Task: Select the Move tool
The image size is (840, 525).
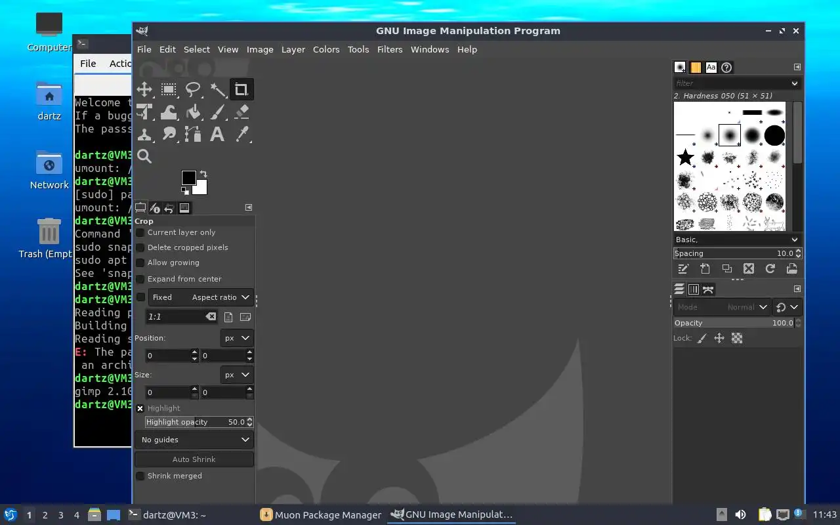Action: point(144,89)
